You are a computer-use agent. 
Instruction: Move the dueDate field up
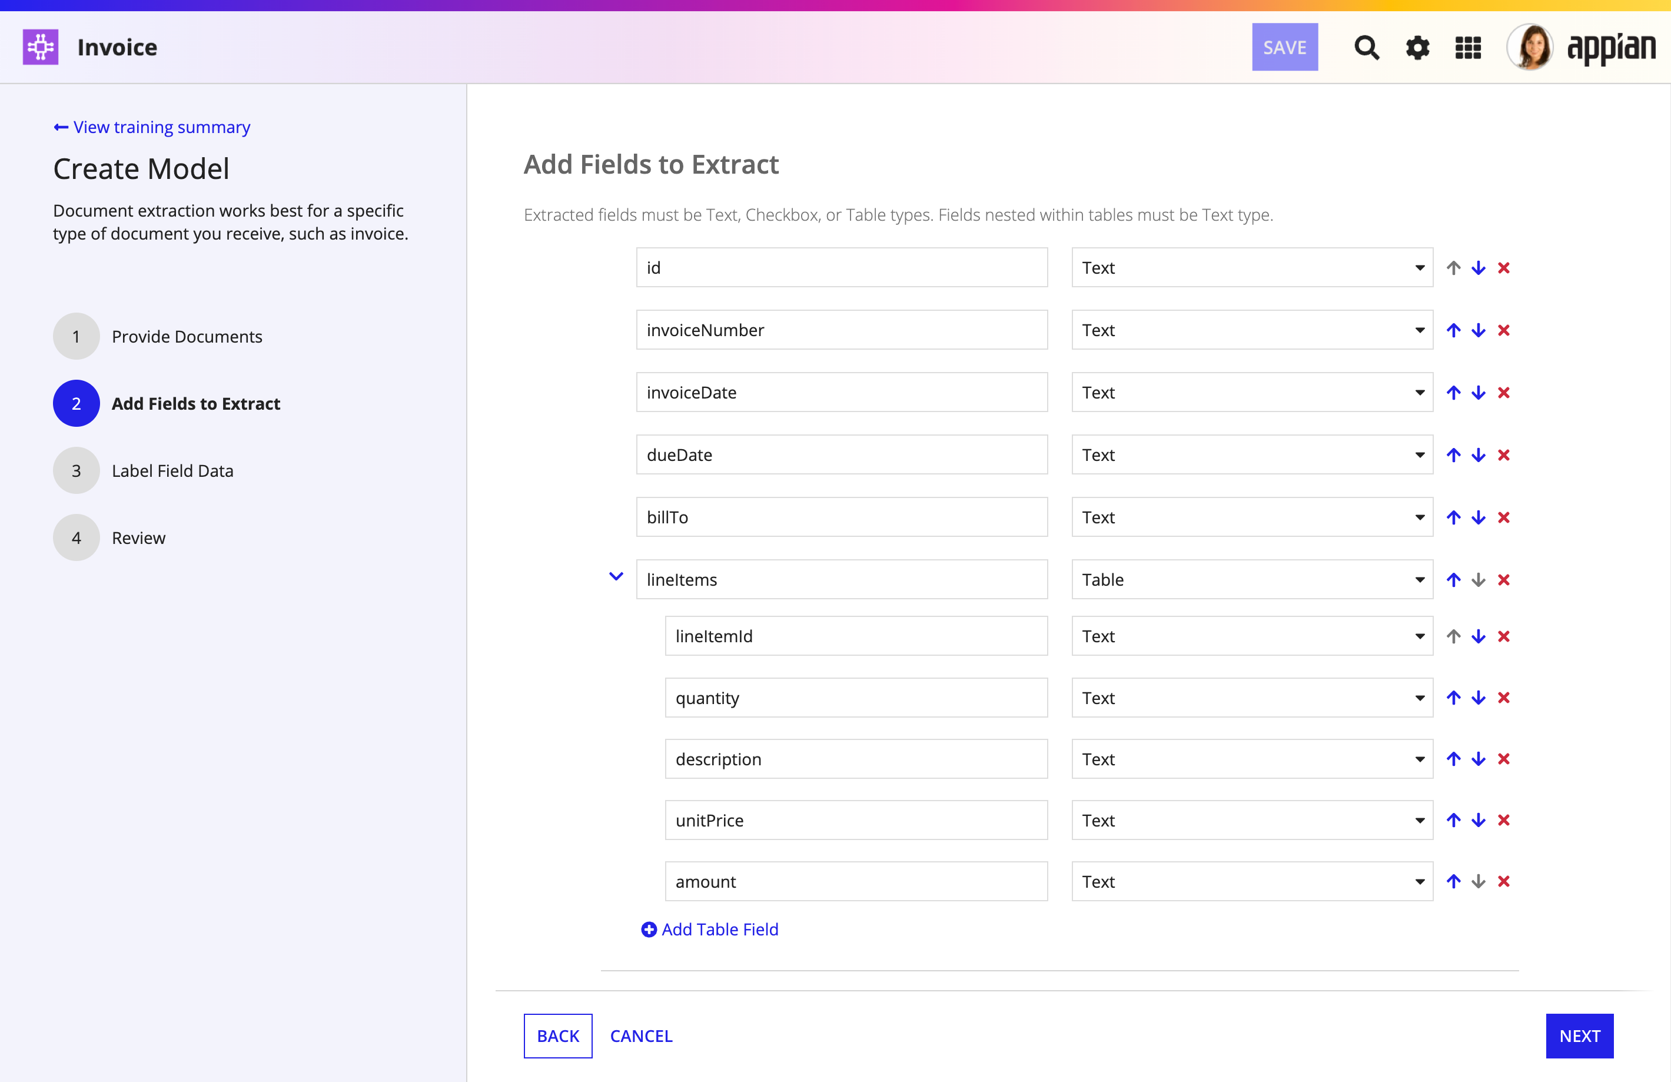click(x=1453, y=455)
